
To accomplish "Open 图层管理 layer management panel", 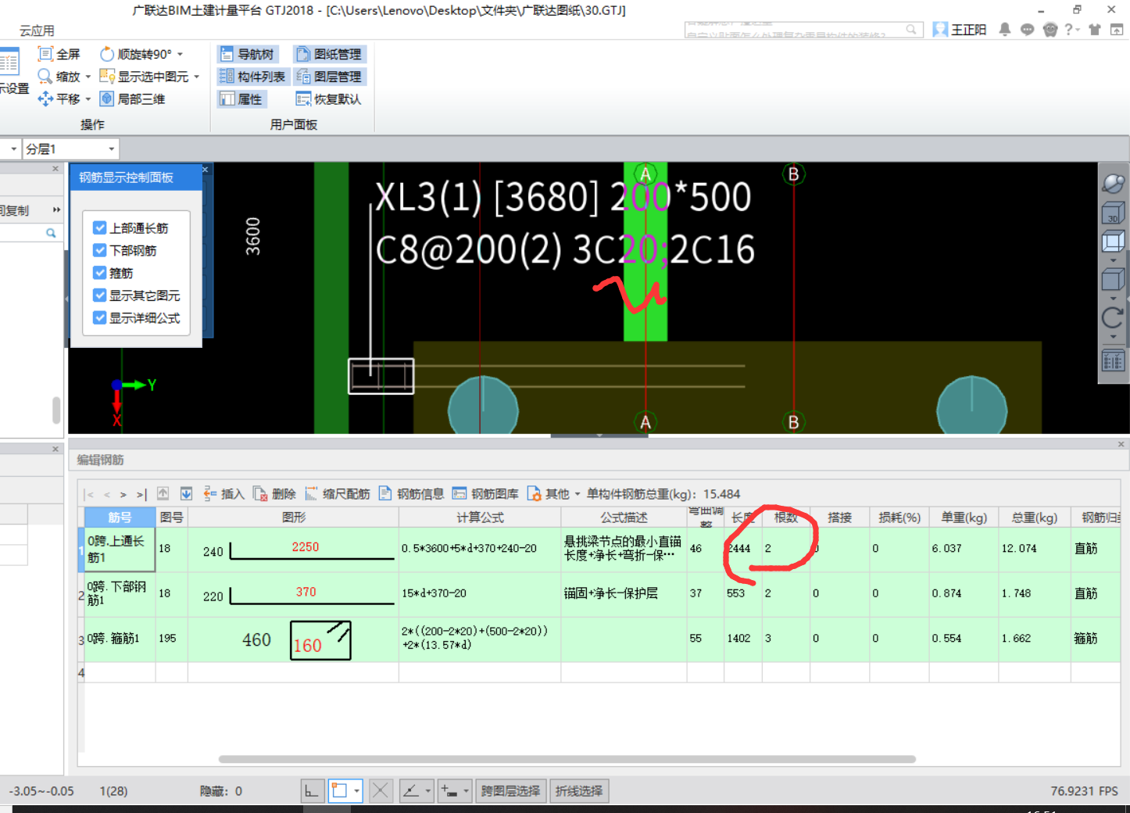I will 329,76.
